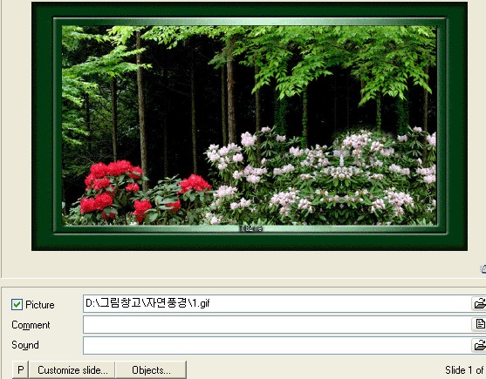Open Customize slide dialog
This screenshot has height=379, width=486.
pos(72,369)
